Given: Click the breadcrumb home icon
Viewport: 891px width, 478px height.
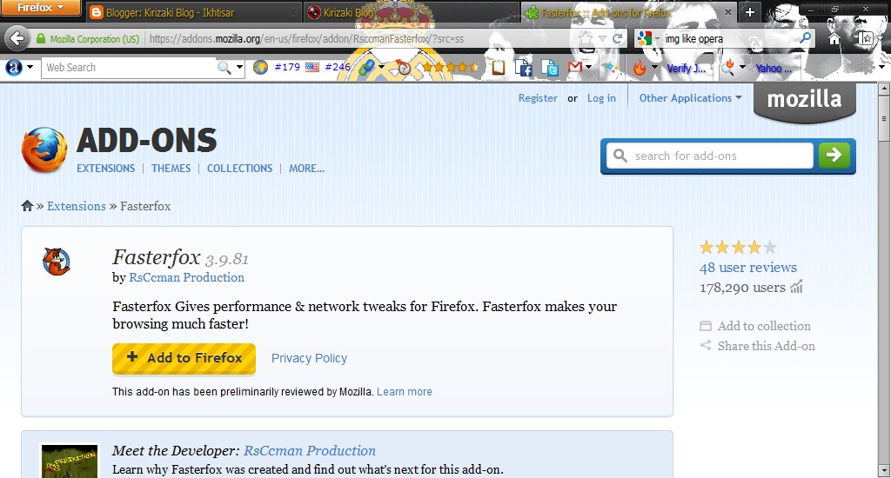Looking at the screenshot, I should pos(27,206).
